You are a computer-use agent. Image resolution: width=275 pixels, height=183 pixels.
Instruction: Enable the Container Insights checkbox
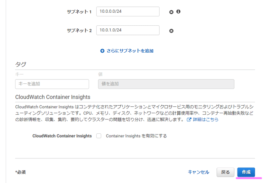click(99, 136)
